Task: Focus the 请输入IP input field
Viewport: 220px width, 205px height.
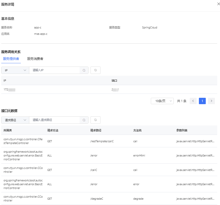Action: (54, 70)
